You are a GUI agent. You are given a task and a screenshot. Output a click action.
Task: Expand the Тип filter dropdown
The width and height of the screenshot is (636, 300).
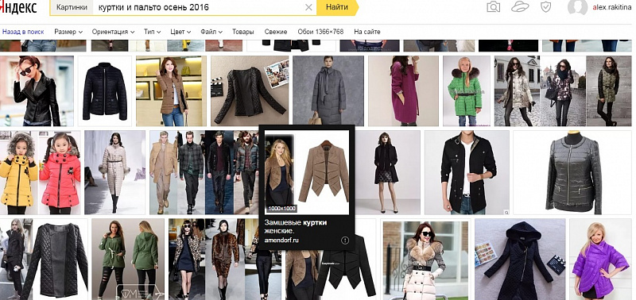tap(152, 32)
